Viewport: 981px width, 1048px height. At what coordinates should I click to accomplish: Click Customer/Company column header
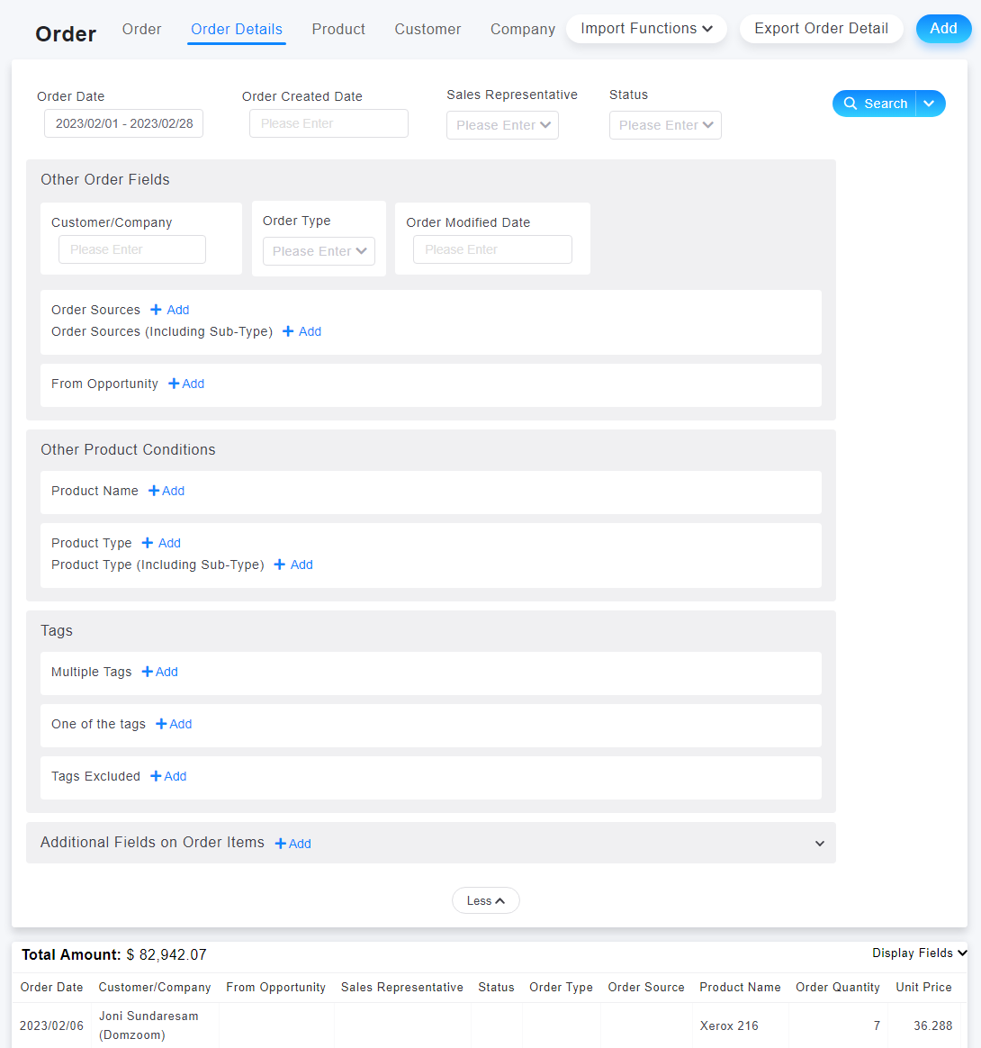(155, 987)
